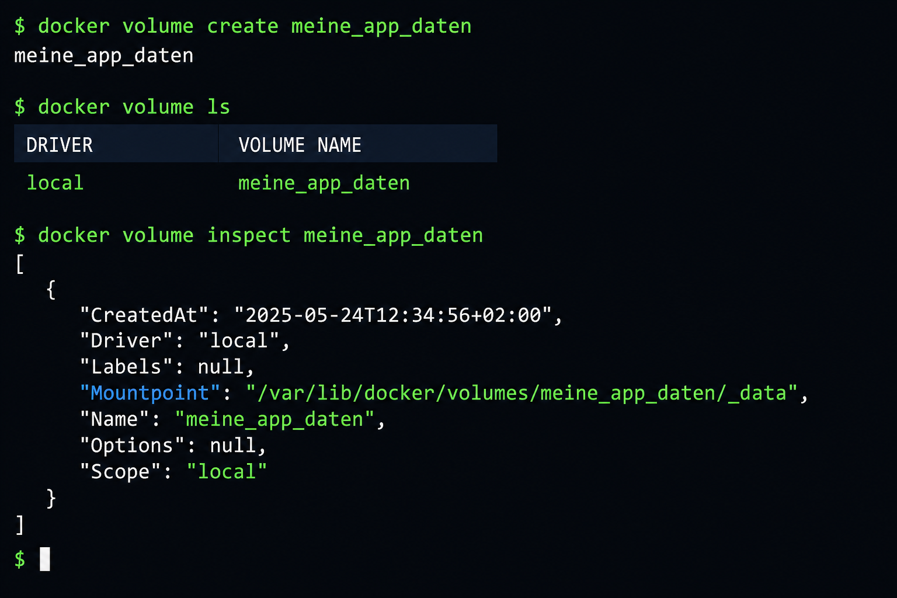This screenshot has width=897, height=598.
Task: Click the "Scope" key
Action: pyautogui.click(x=120, y=472)
